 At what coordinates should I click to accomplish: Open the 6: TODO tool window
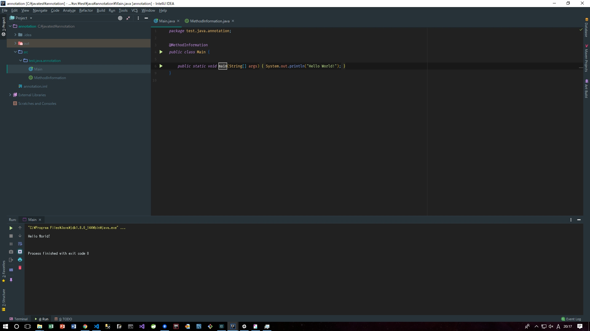tap(63, 319)
